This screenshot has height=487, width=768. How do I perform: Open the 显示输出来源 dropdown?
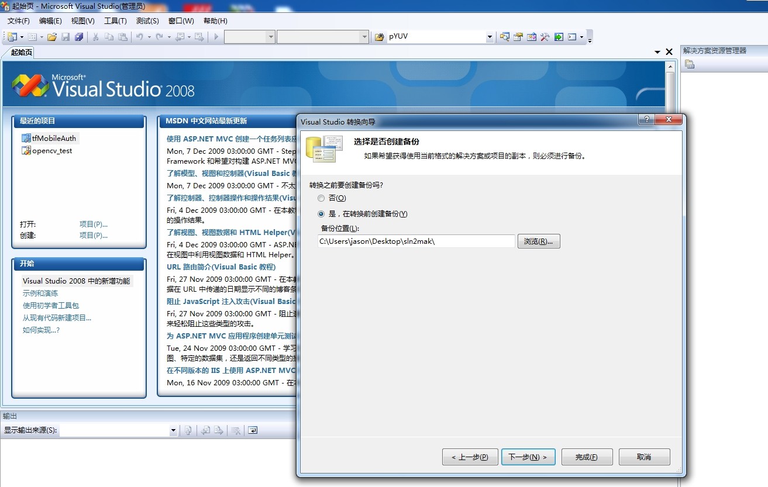[173, 430]
